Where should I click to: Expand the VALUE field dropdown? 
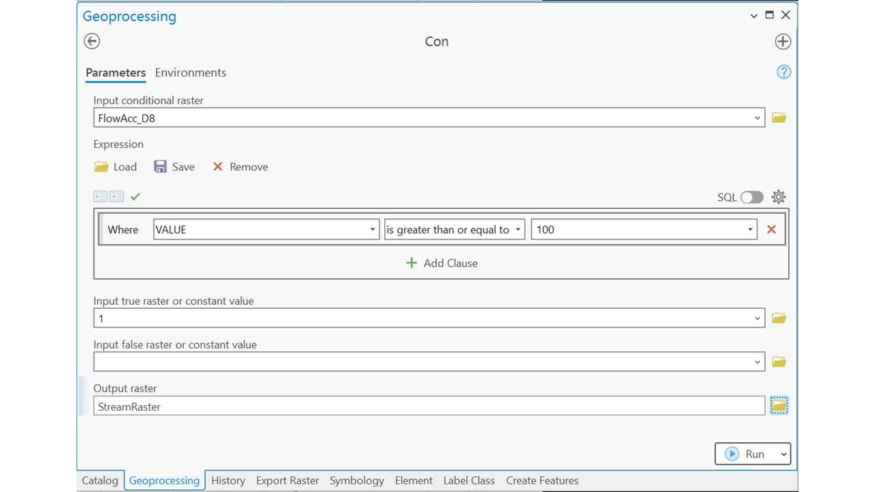point(373,230)
